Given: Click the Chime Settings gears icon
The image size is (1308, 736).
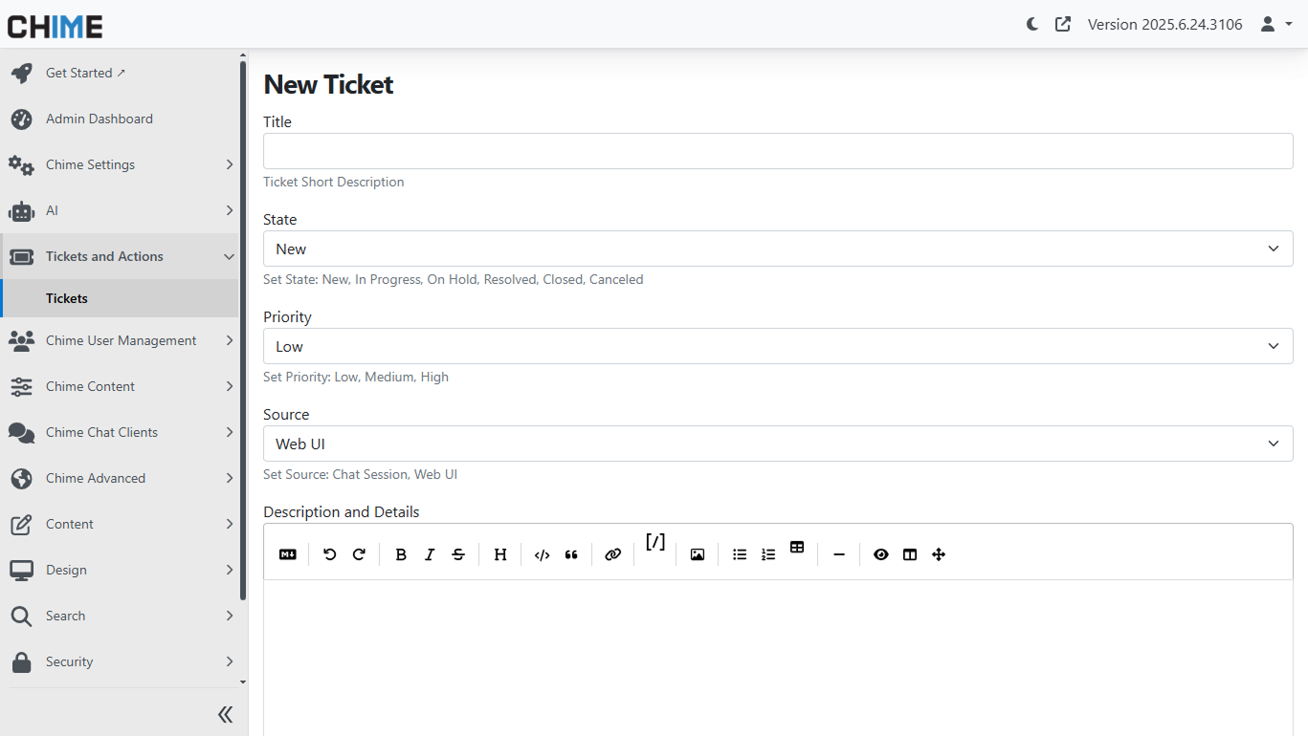Looking at the screenshot, I should pos(21,164).
